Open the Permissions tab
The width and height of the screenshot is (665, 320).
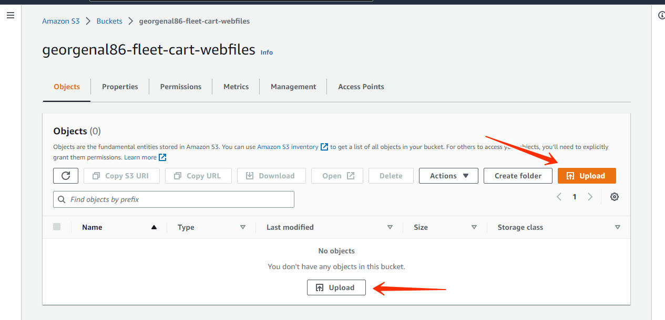coord(181,87)
